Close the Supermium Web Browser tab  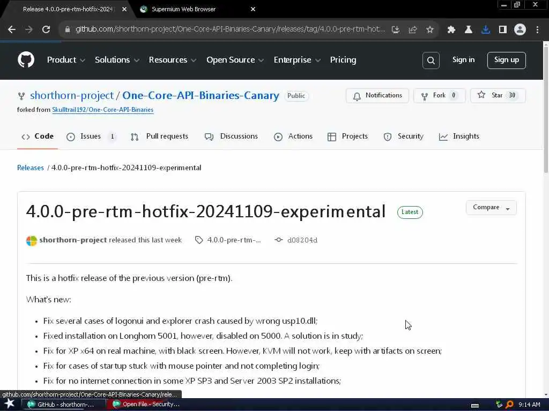point(253,10)
